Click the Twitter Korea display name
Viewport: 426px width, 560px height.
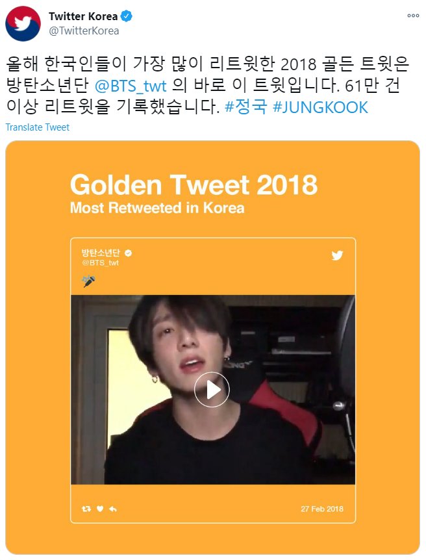(83, 16)
